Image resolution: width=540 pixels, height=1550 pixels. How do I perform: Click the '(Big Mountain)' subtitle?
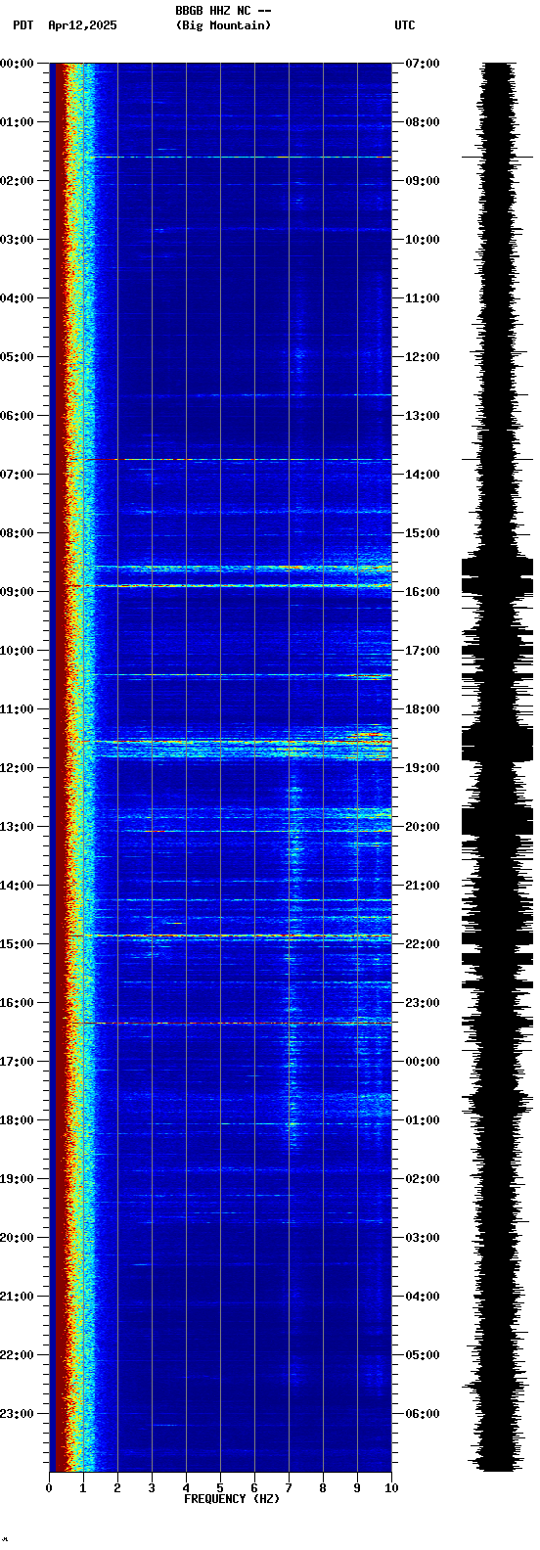(223, 25)
